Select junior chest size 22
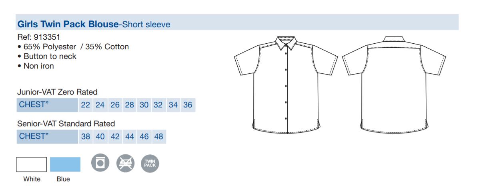The image size is (479, 194). pos(86,105)
